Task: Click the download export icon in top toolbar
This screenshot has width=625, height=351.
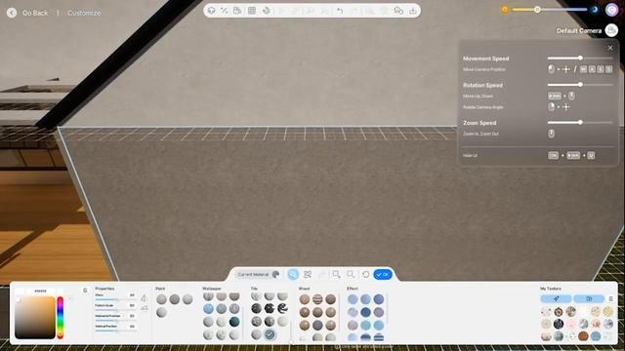Action: pyautogui.click(x=412, y=11)
